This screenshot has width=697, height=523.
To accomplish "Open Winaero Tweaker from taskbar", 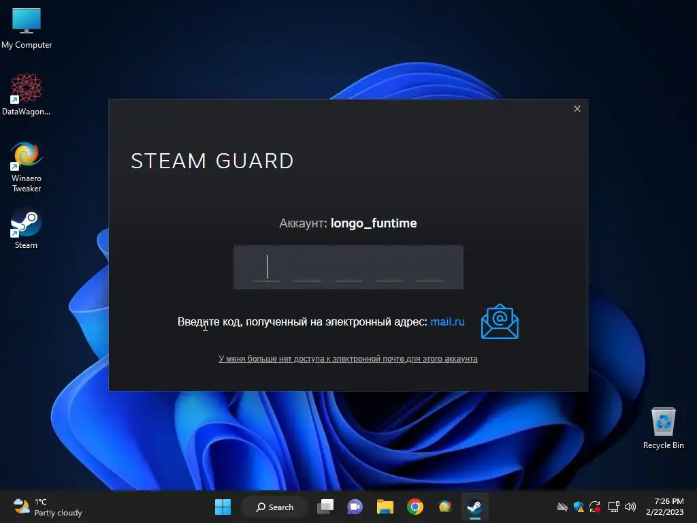I will coord(444,507).
